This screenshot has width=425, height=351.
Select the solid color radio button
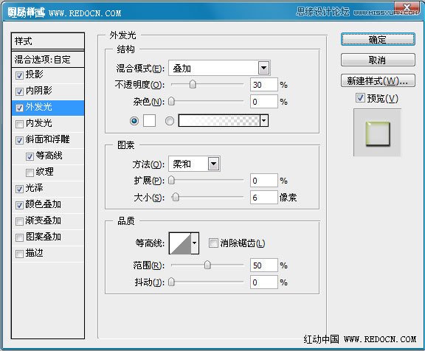coord(134,120)
